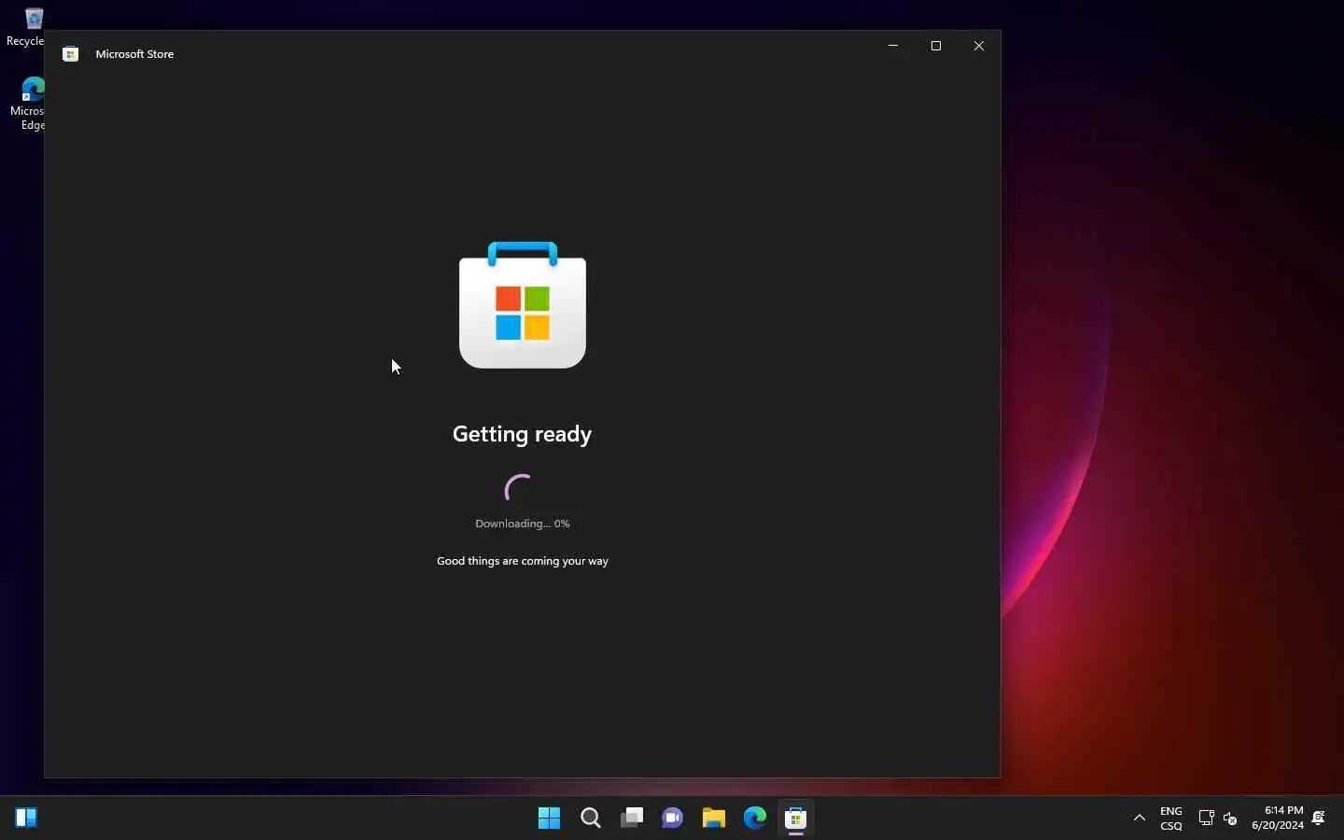The height and width of the screenshot is (840, 1344).
Task: Minimize the Microsoft Store window
Action: coord(893,46)
